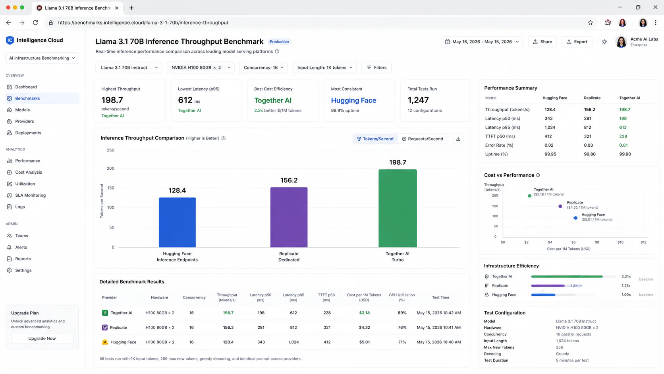
Task: Open the Llama 3.1 70B Instruct model dropdown
Action: point(129,68)
